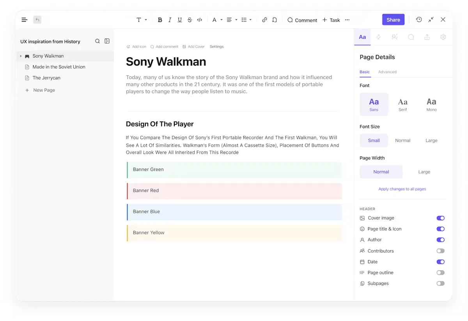Set font size to Small

pyautogui.click(x=374, y=141)
